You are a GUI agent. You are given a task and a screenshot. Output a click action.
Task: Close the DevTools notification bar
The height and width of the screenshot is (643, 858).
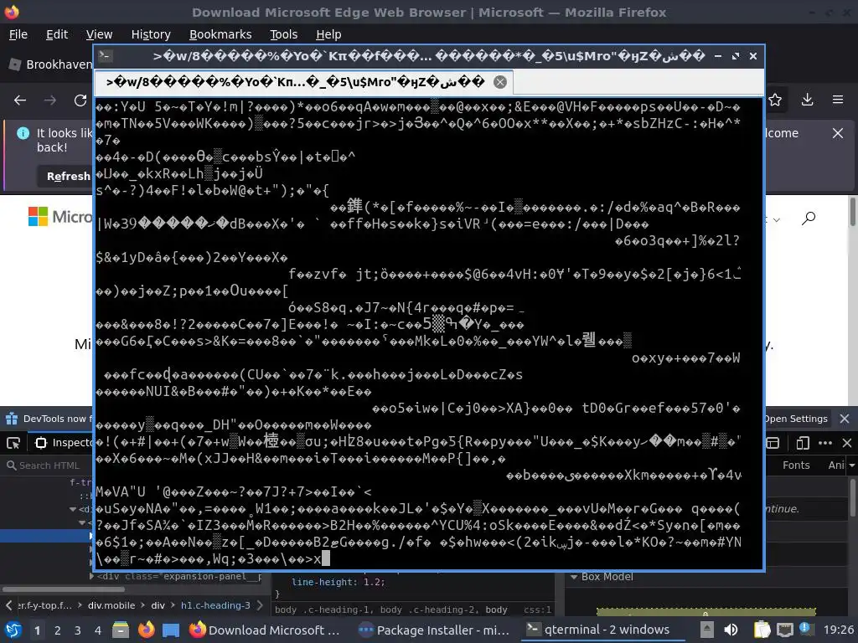pyautogui.click(x=845, y=419)
